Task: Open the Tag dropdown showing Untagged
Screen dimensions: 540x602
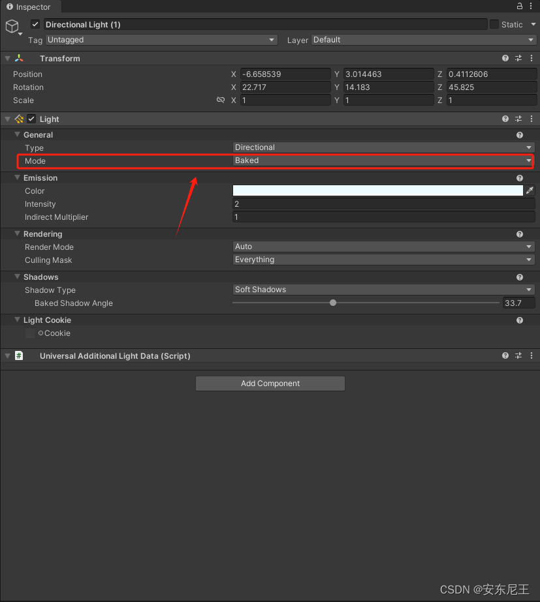Action: pos(161,40)
